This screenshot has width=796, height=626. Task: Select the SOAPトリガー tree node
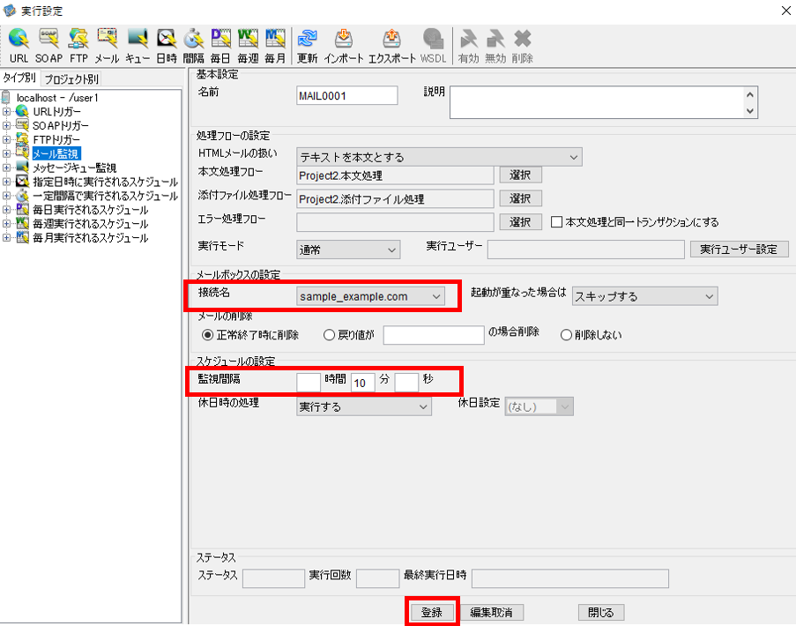point(61,125)
